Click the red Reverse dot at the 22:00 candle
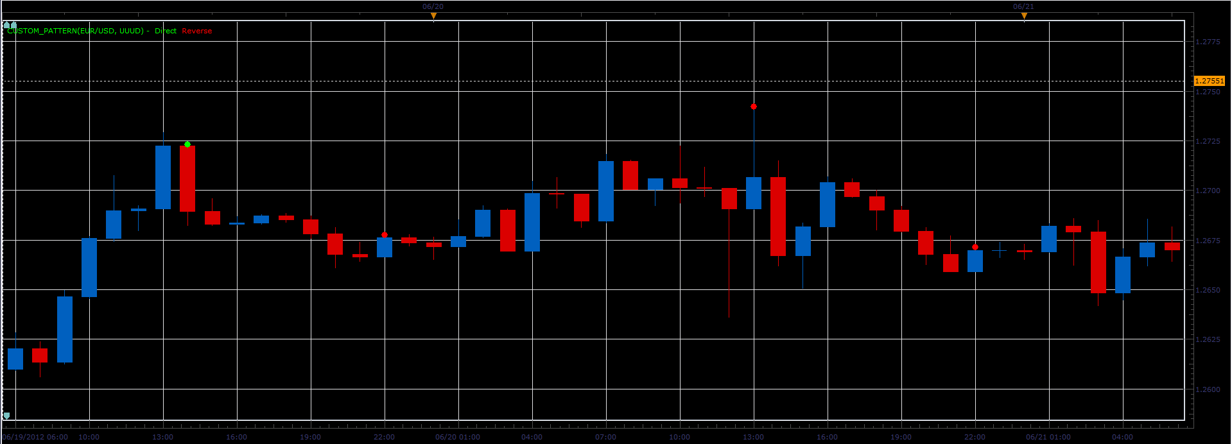Image resolution: width=1232 pixels, height=444 pixels. click(385, 235)
